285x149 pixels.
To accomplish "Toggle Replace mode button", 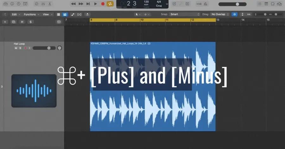I will click(x=174, y=4).
